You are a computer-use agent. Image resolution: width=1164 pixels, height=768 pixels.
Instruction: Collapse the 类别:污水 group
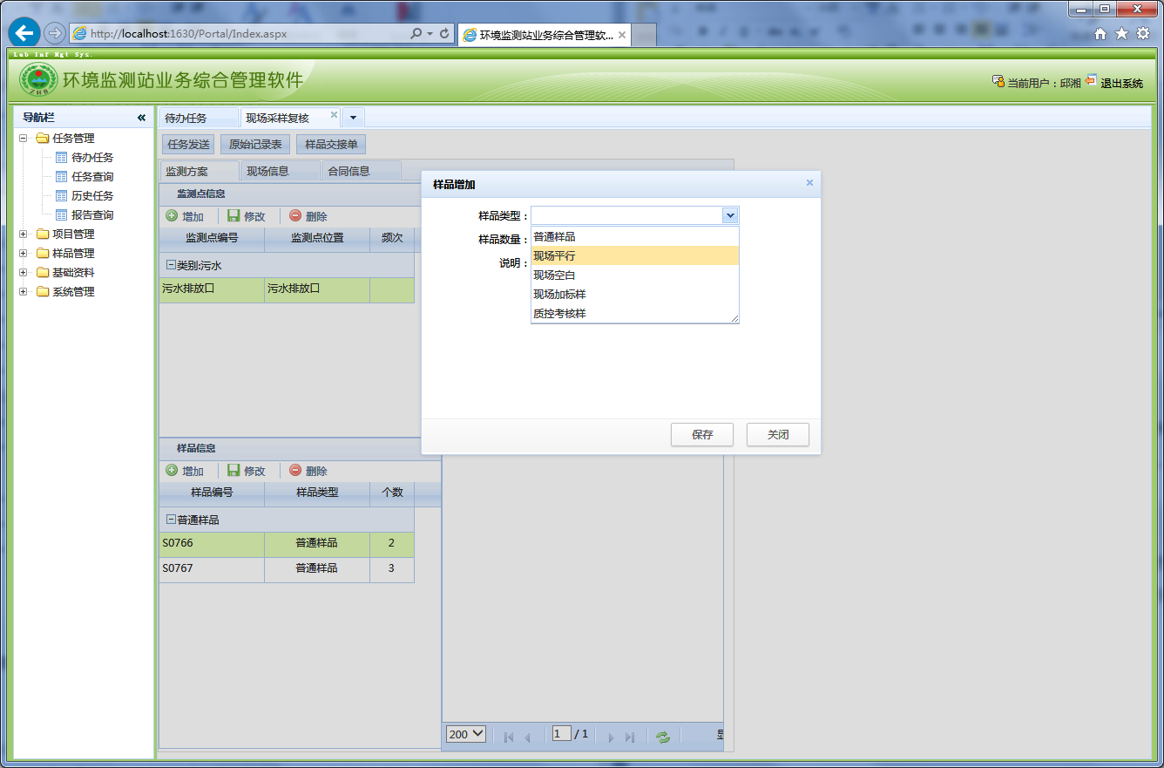point(171,265)
